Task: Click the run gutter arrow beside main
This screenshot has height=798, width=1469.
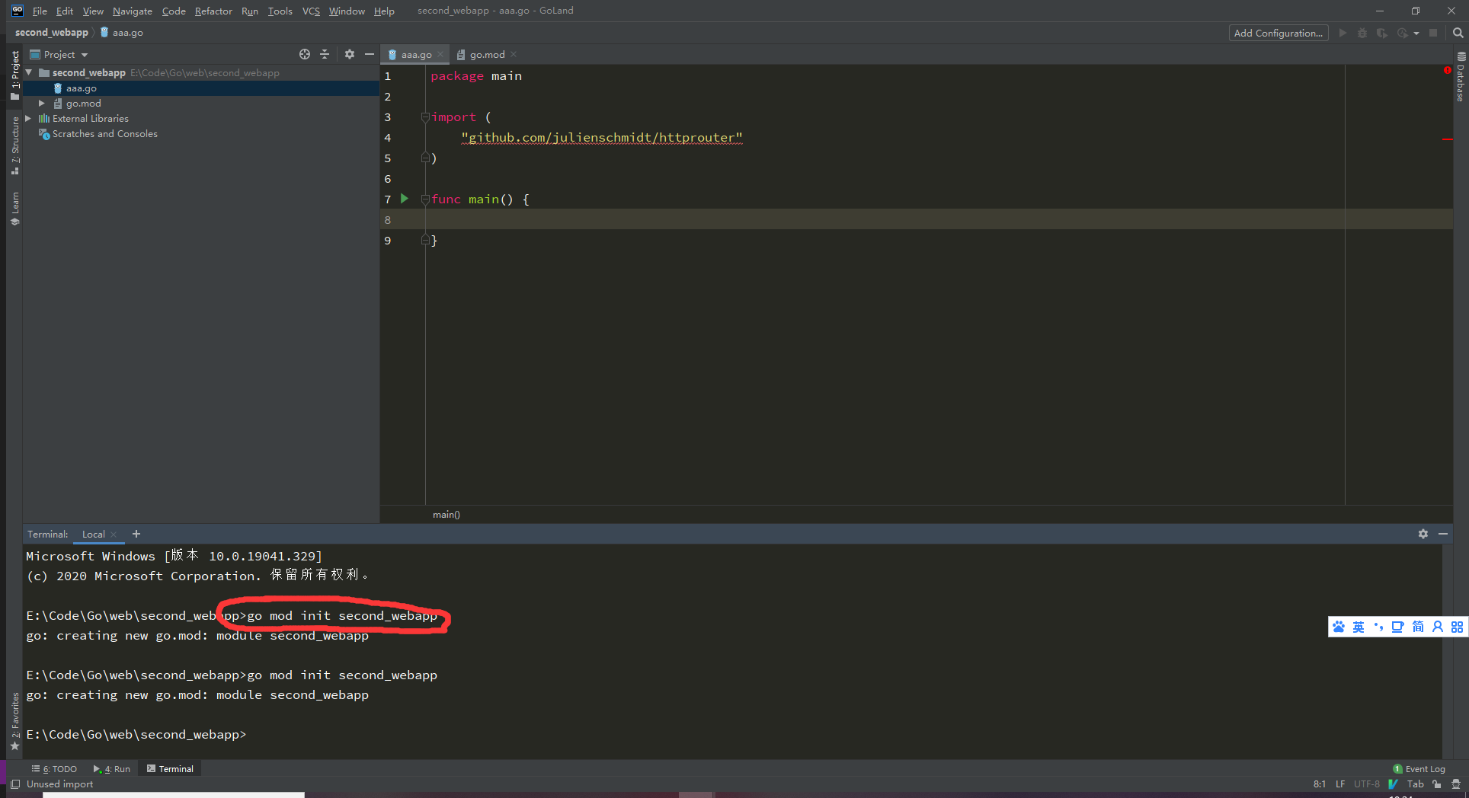Action: coord(405,199)
